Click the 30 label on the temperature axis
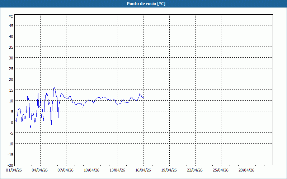 tap(11, 58)
